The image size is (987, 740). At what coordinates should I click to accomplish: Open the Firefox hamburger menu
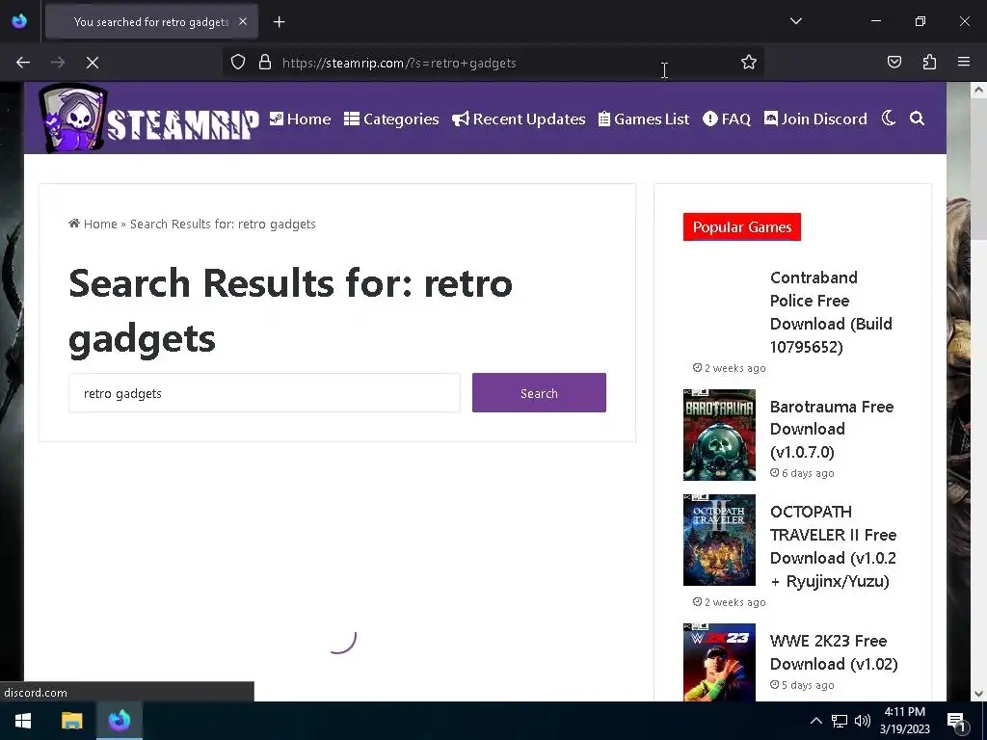click(x=964, y=63)
